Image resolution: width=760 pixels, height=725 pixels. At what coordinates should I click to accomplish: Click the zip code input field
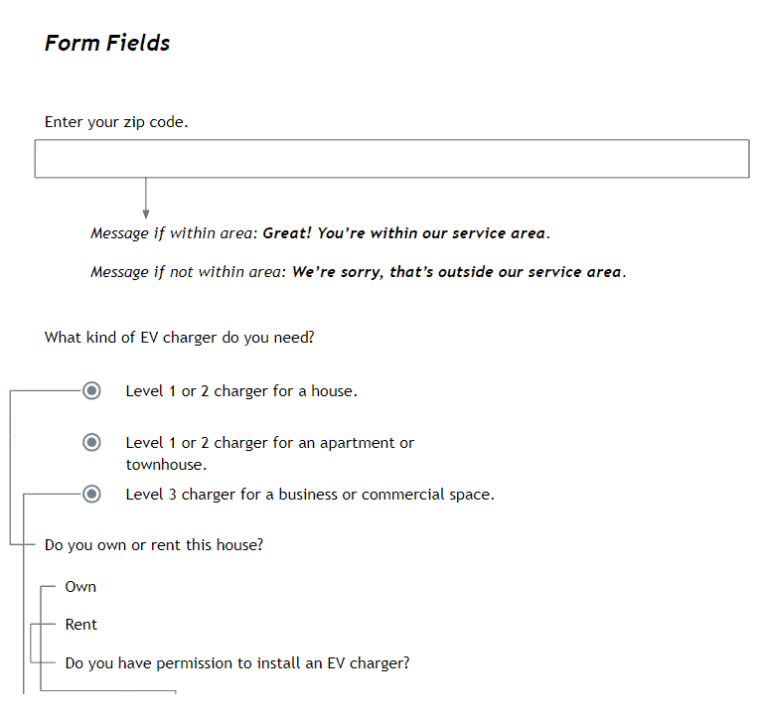pyautogui.click(x=391, y=159)
